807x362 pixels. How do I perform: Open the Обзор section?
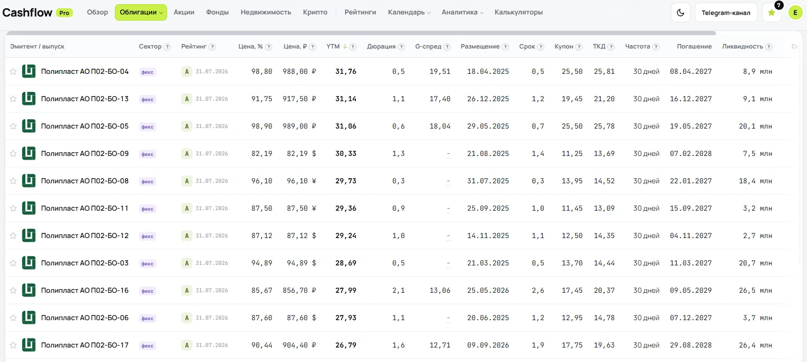coord(97,12)
